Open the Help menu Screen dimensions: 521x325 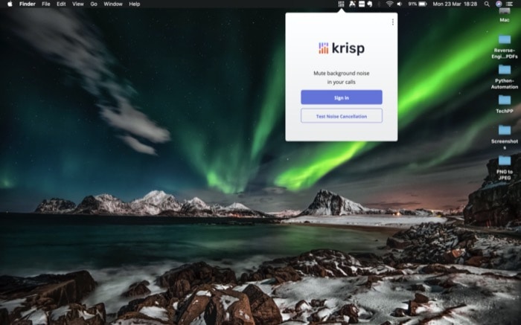tap(135, 4)
